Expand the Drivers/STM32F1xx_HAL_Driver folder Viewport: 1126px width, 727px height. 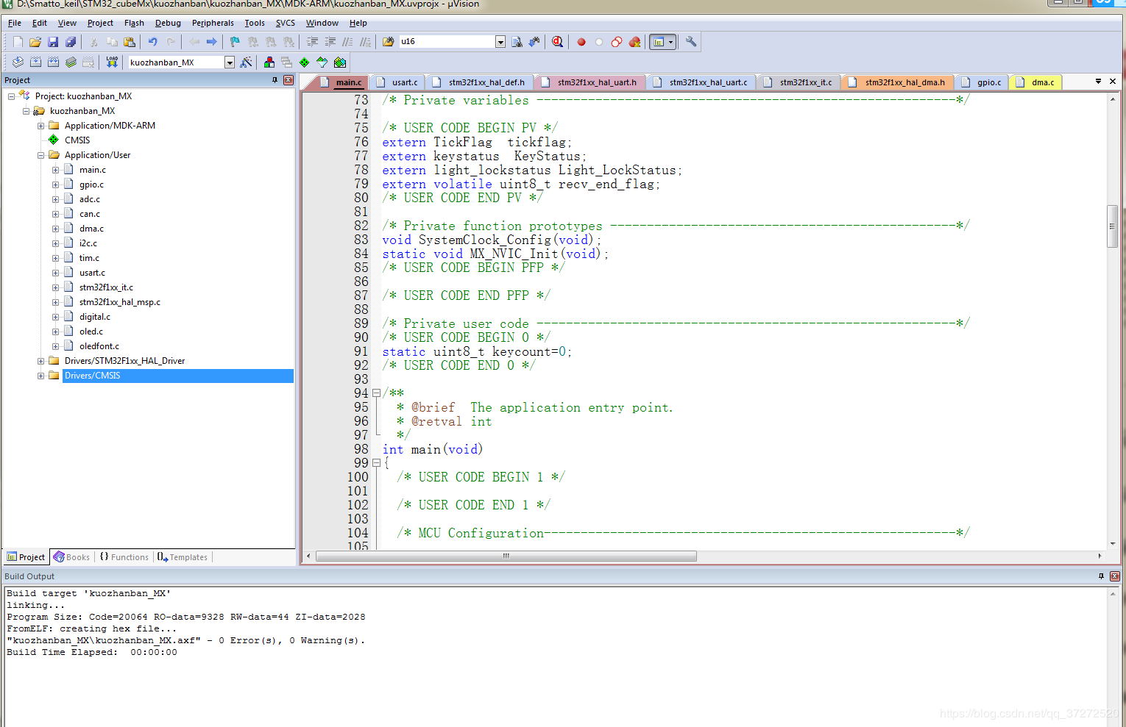click(41, 361)
